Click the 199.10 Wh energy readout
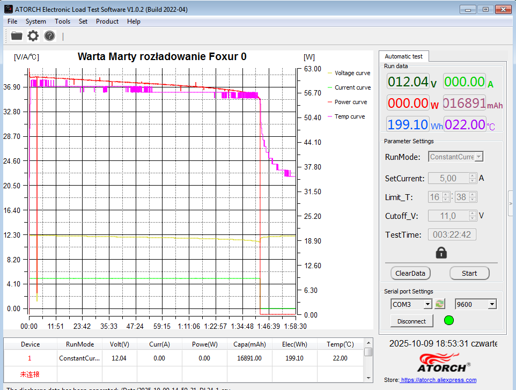516x390 pixels. click(x=408, y=124)
